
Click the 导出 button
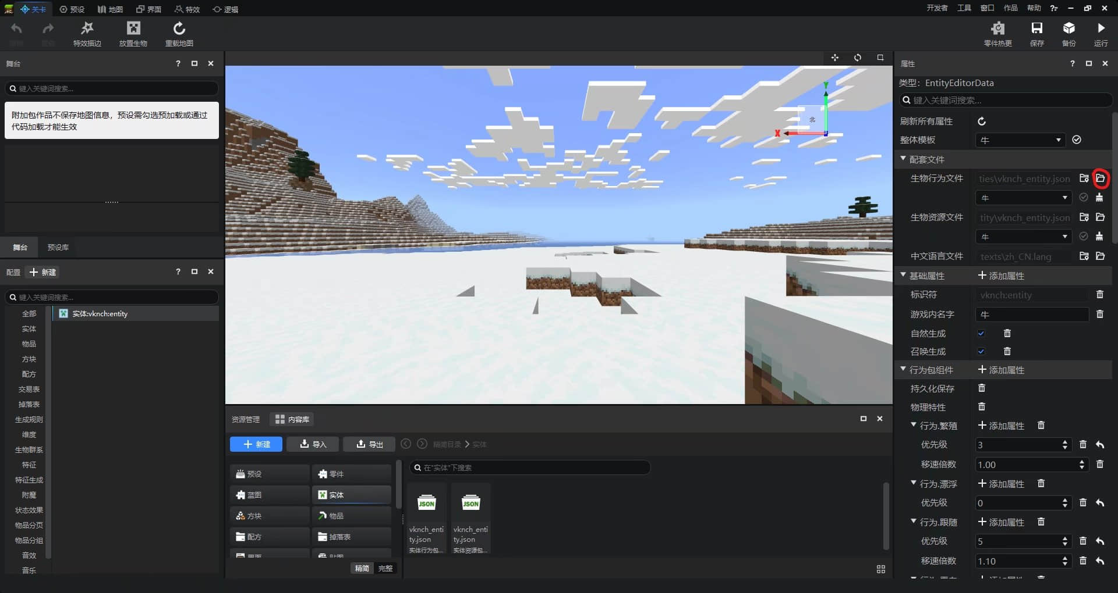(x=369, y=444)
